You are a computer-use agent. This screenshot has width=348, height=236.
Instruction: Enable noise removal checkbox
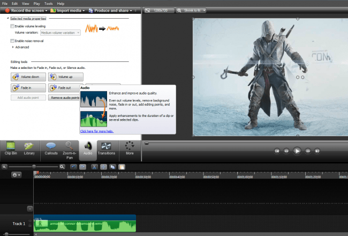(x=12, y=41)
